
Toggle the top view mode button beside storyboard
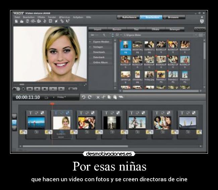pyautogui.click(x=14, y=116)
